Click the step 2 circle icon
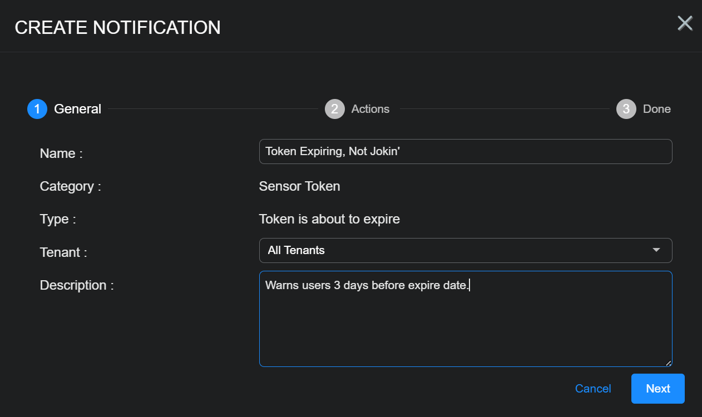 point(334,109)
